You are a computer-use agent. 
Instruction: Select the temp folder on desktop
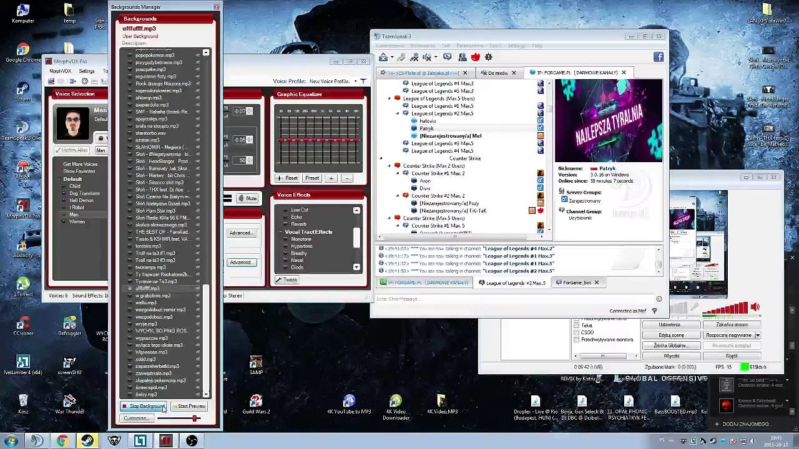click(x=69, y=14)
